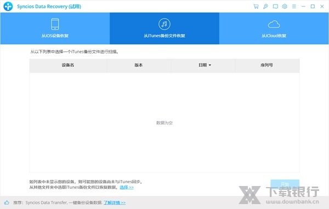Open the feedback message icon
Image resolution: width=329 pixels, height=209 pixels.
(x=275, y=7)
